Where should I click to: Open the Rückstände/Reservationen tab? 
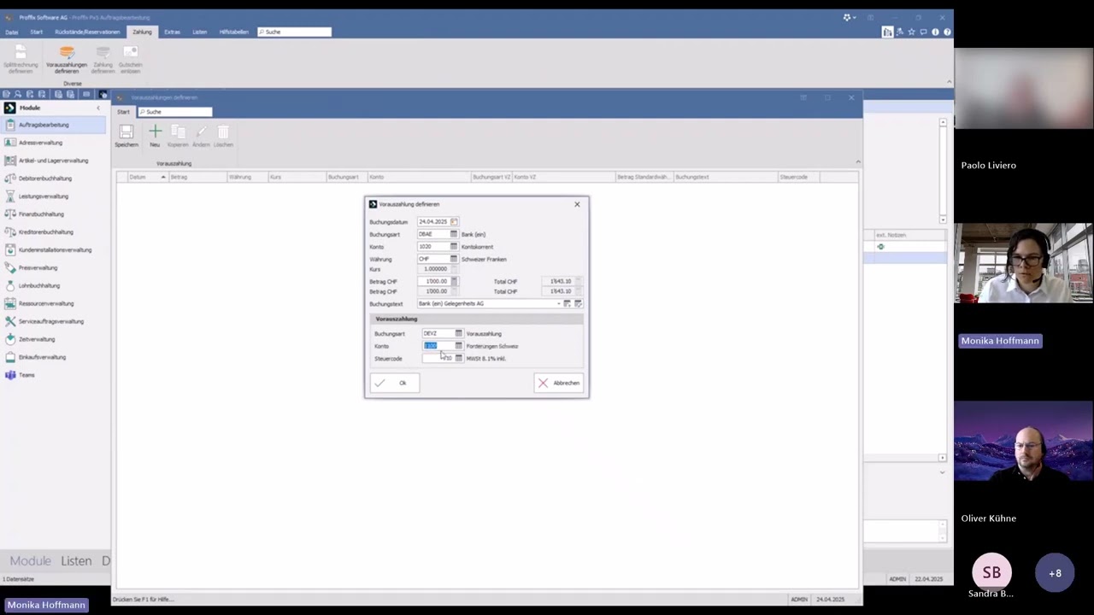[87, 32]
